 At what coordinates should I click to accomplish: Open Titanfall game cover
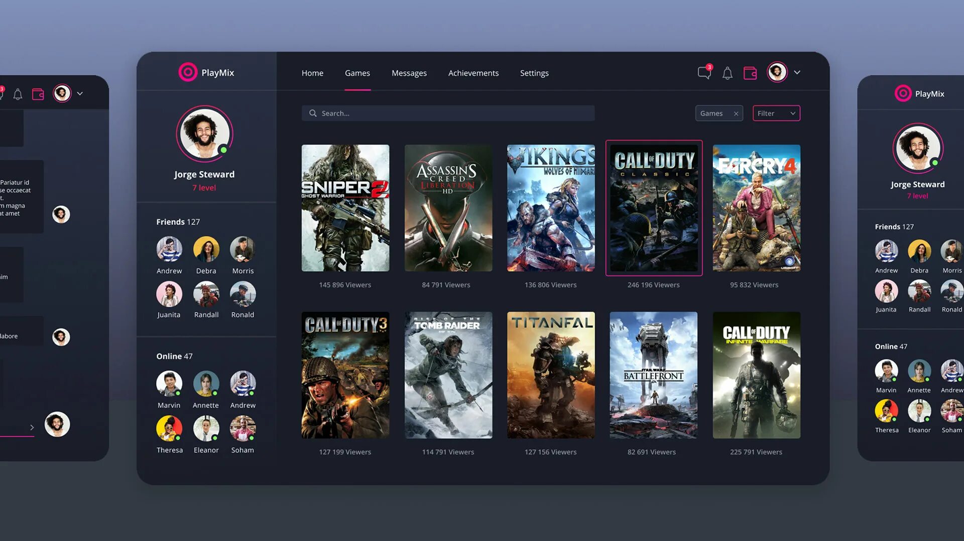pos(551,375)
